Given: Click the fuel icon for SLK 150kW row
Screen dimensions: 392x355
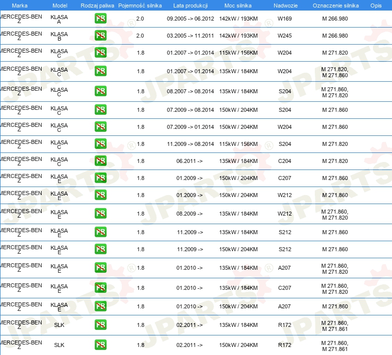Looking at the screenshot, I should (x=100, y=345).
